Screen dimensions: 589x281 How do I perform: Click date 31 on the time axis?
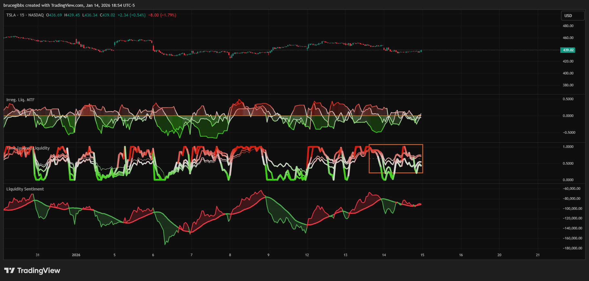(37, 255)
